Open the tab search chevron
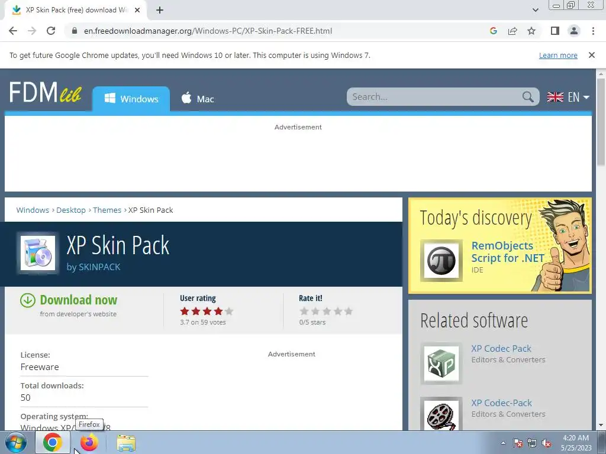 [535, 10]
